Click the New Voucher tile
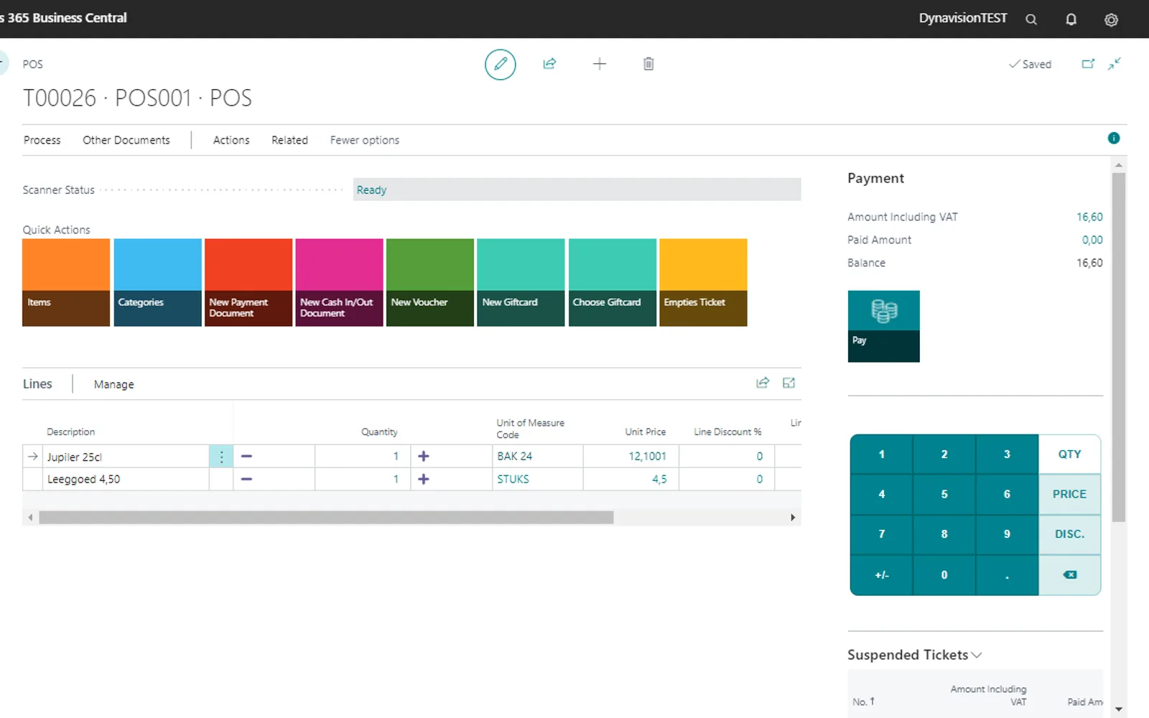 [430, 282]
